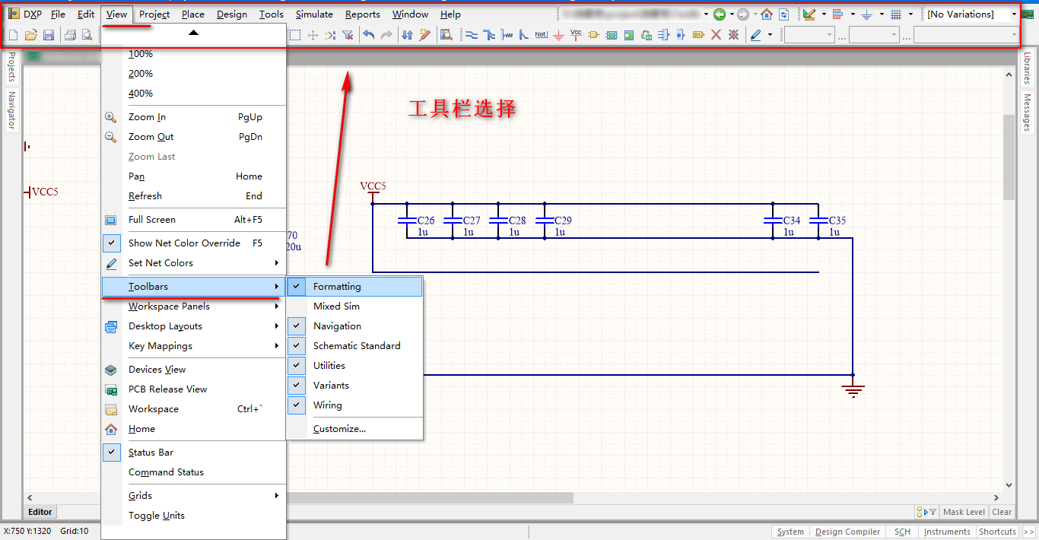
Task: Expand the Workspace Panels submenu
Action: (169, 307)
